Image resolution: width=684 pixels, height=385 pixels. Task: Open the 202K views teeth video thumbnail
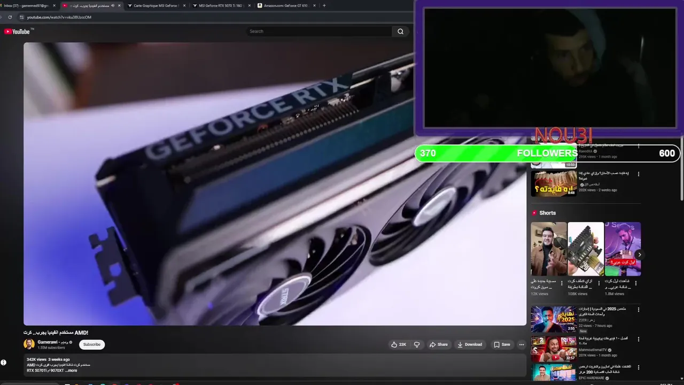554,183
